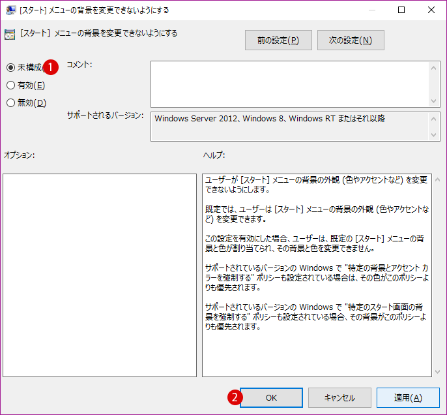Click the policy setting icon beside the heading
Screen dimensions: 447x415
click(x=10, y=35)
